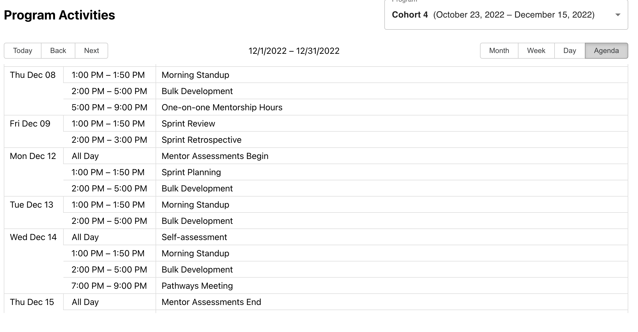The width and height of the screenshot is (638, 332).
Task: Switch to Month view
Action: tap(499, 51)
